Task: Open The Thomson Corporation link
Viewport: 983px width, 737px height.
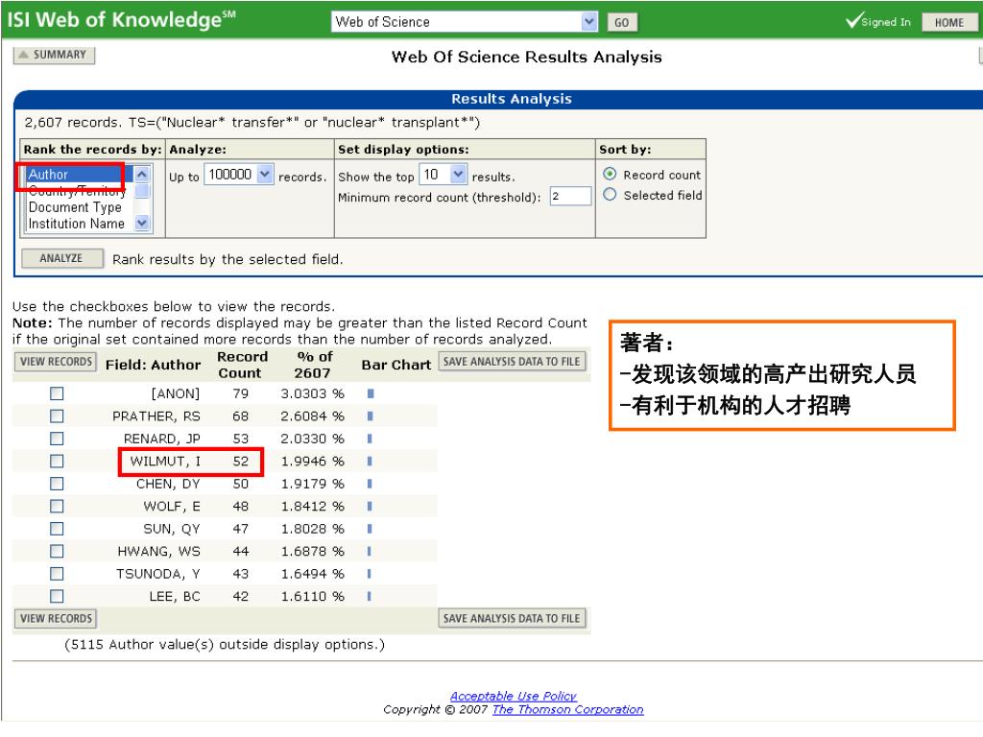Action: (x=568, y=709)
